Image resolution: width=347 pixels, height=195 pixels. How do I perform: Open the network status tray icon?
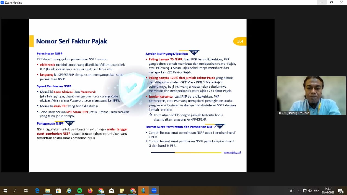(x=305, y=191)
